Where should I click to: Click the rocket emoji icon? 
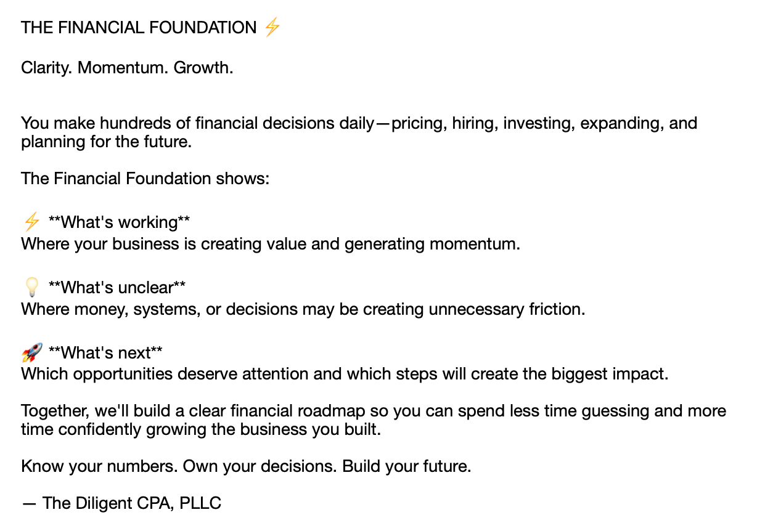(x=32, y=352)
